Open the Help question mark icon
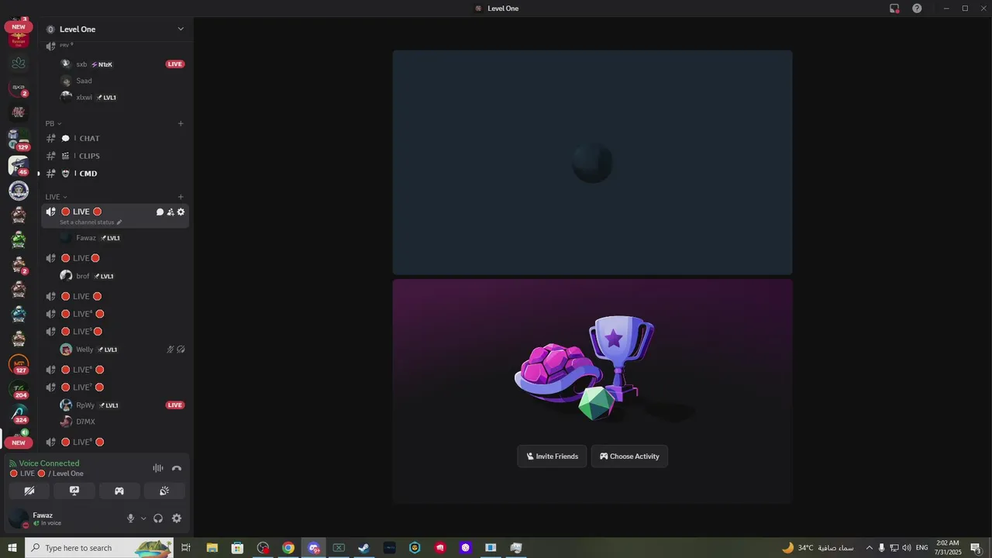992x558 pixels. pyautogui.click(x=917, y=9)
